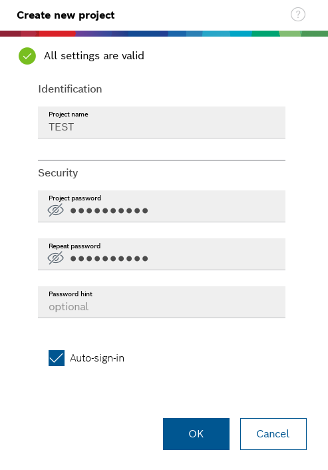Select the Identification section heading
Screen dimensions: 328x470
point(70,89)
